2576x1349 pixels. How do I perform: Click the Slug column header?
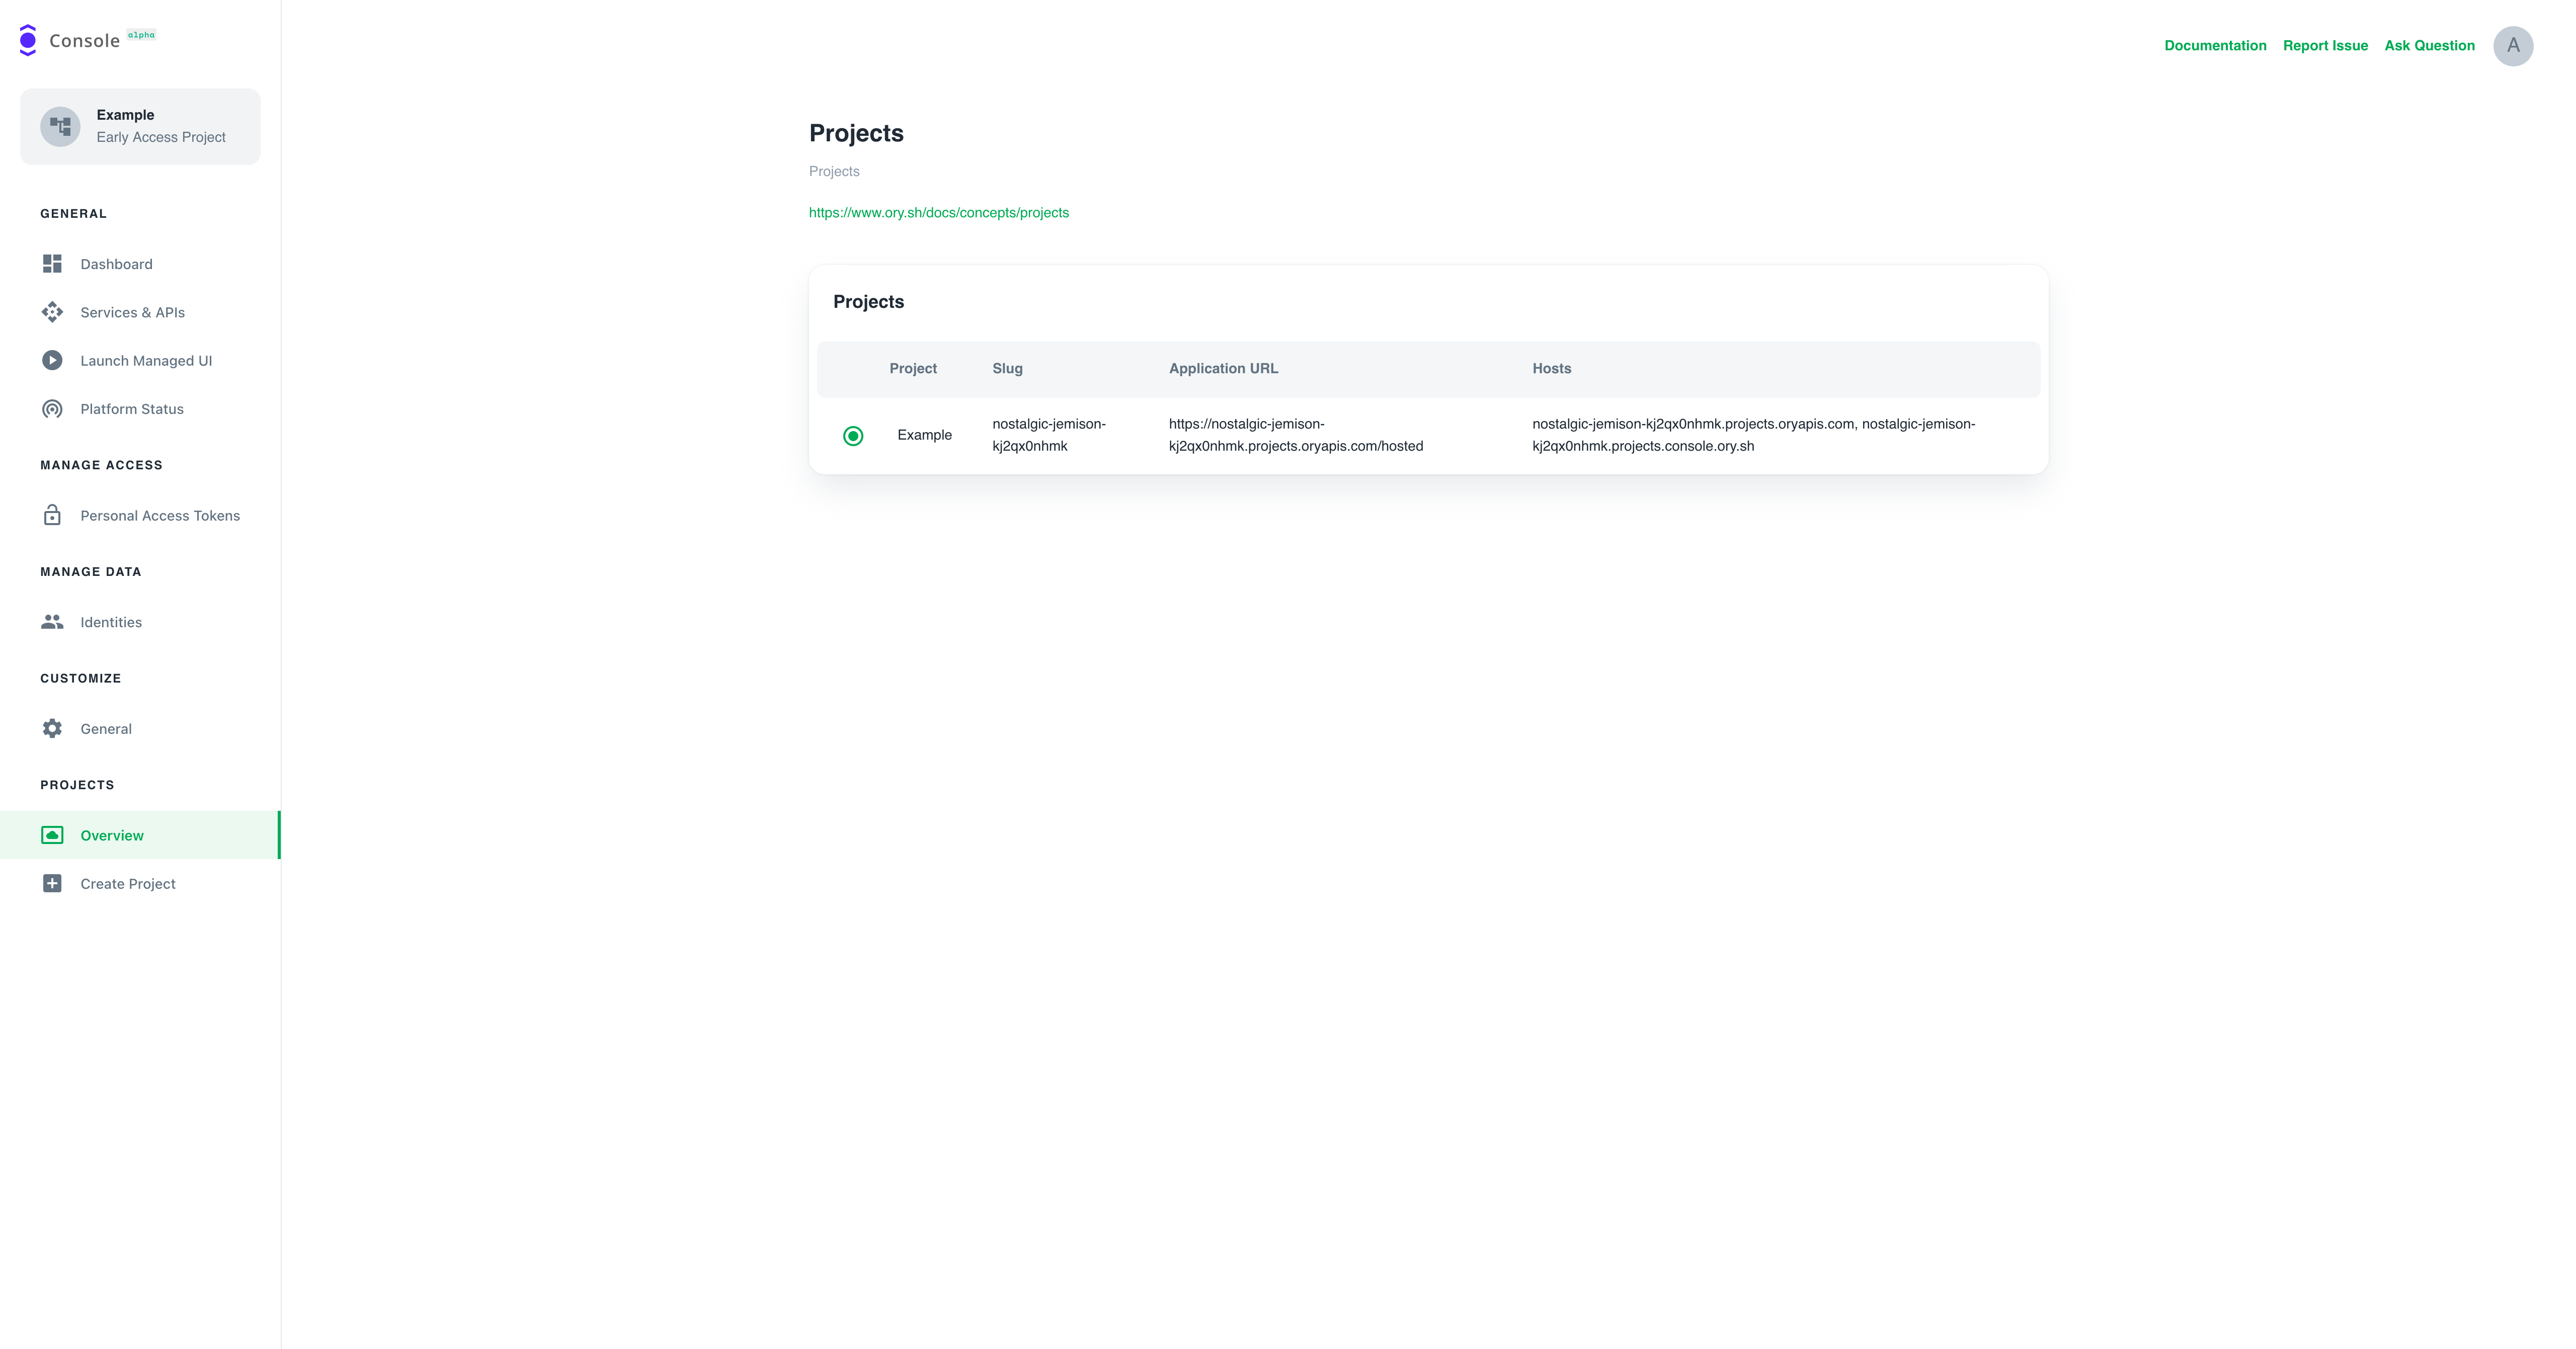(1007, 368)
